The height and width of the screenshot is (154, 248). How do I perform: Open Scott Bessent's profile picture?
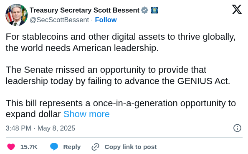click(16, 15)
